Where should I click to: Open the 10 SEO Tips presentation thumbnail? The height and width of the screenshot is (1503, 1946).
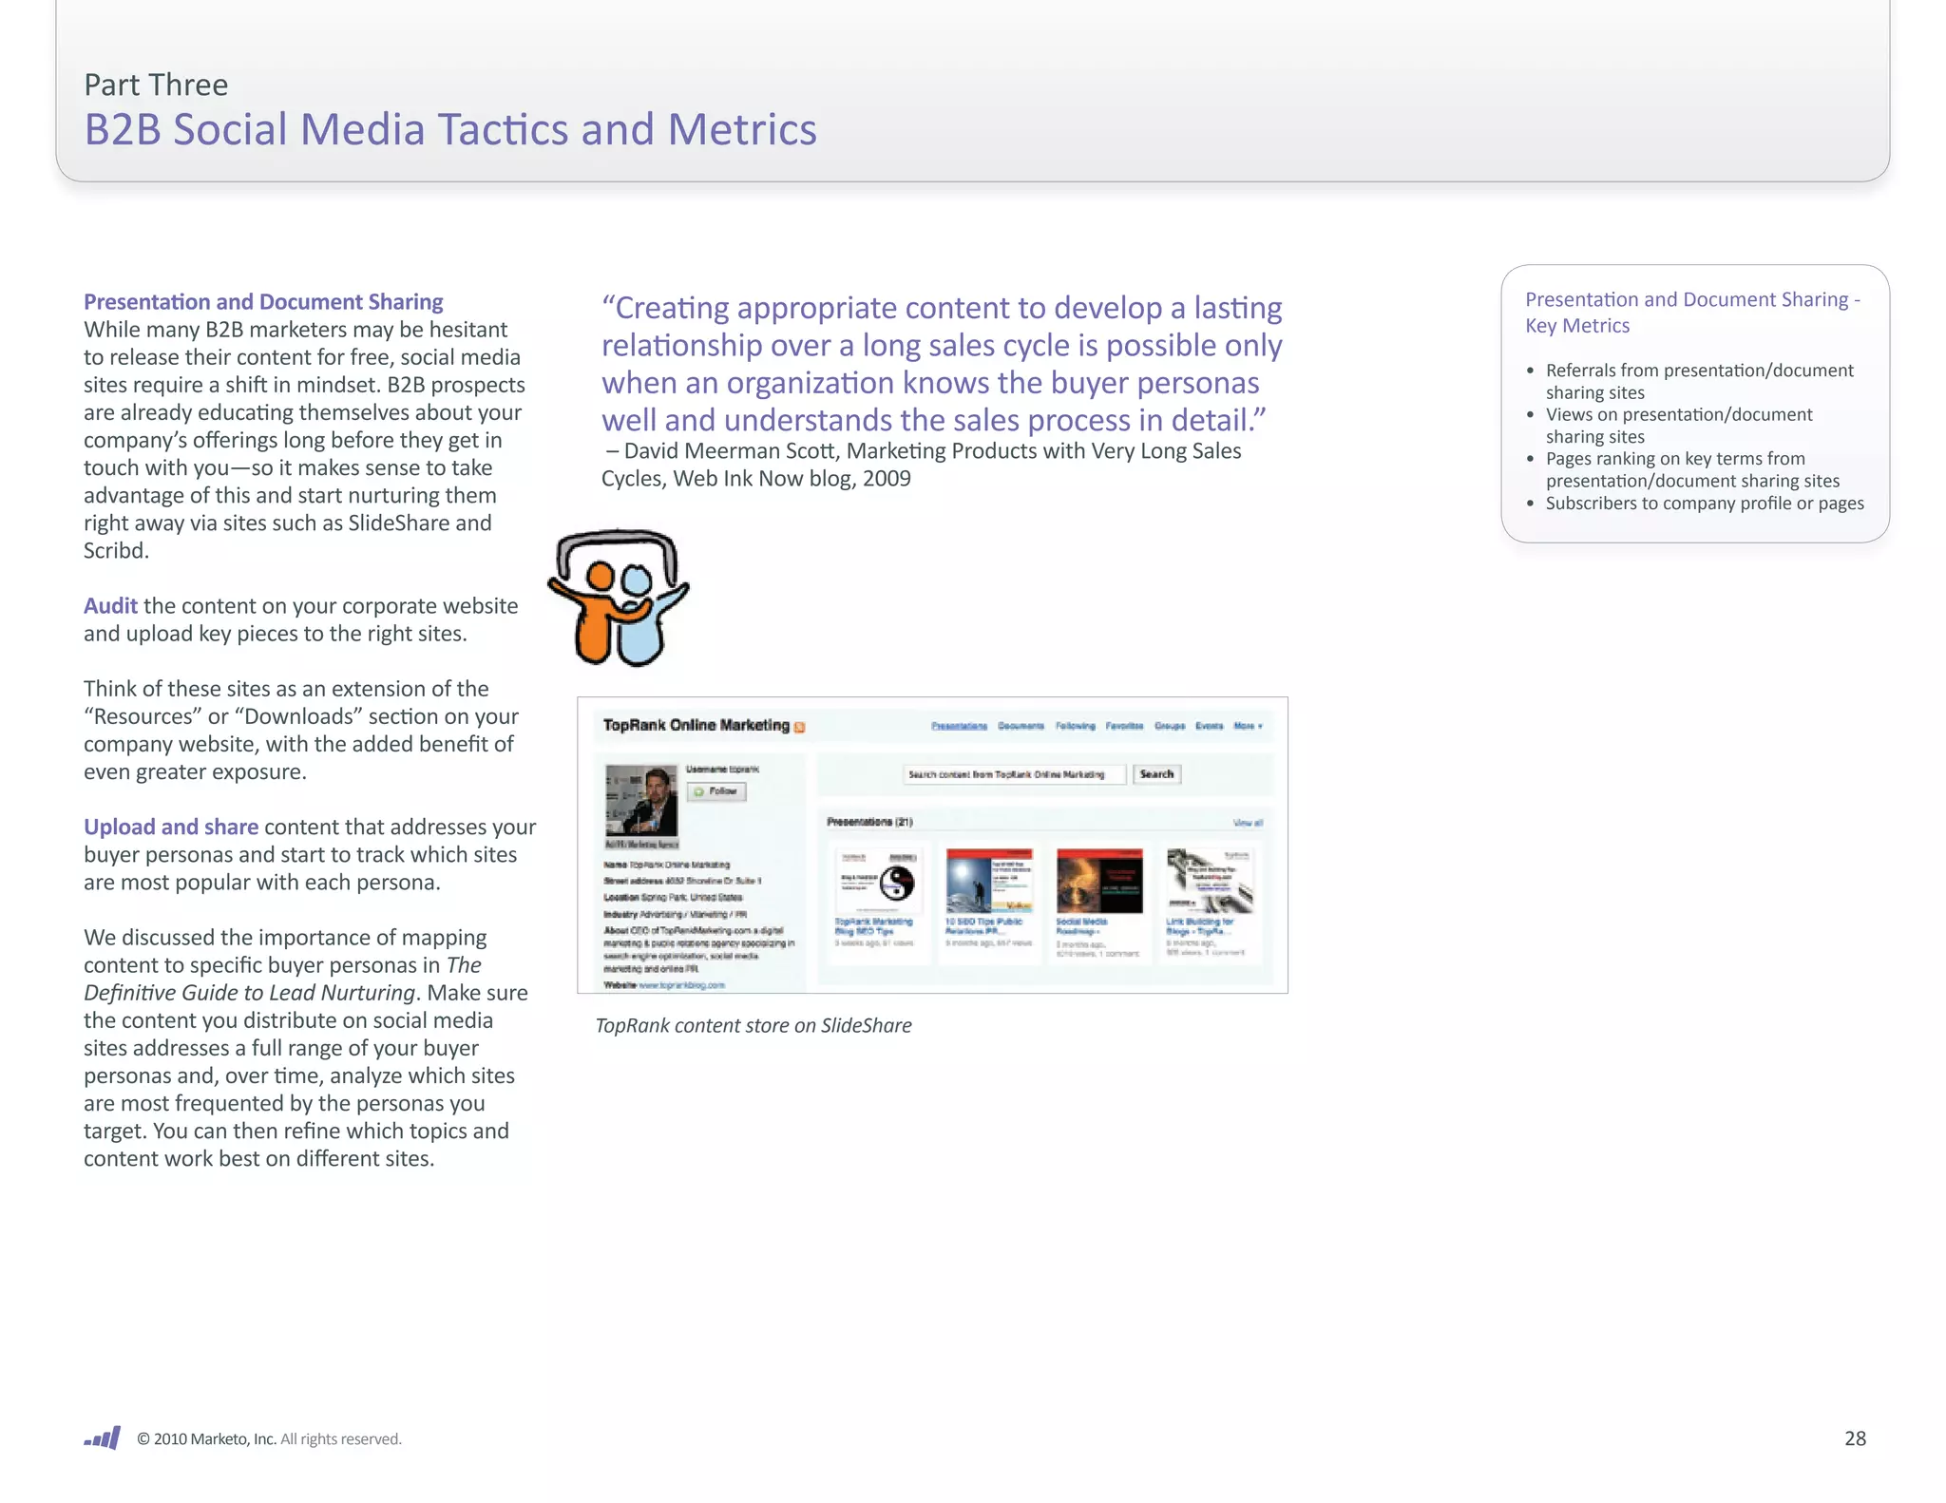click(988, 881)
